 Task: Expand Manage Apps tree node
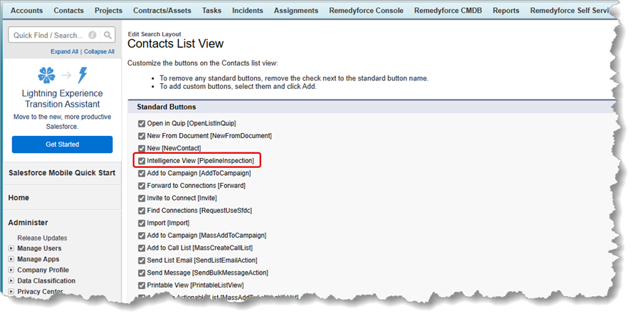11,259
